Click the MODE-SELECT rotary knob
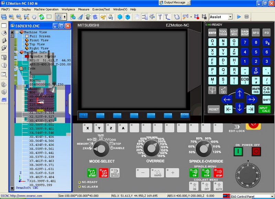This screenshot has height=199, width=275. pos(101,149)
